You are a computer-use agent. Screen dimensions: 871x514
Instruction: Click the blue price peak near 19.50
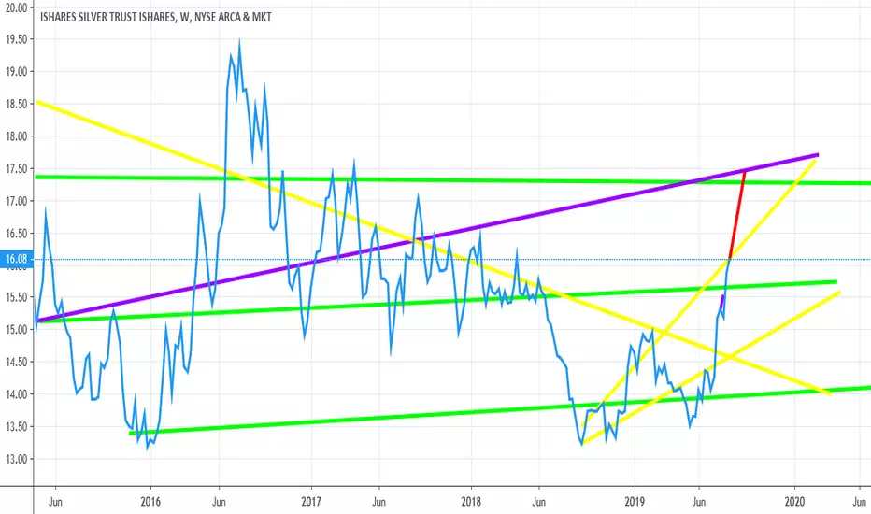click(x=239, y=41)
